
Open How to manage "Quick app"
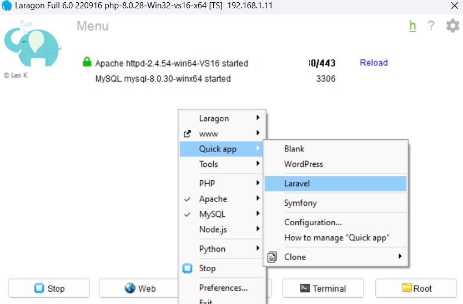click(x=335, y=238)
